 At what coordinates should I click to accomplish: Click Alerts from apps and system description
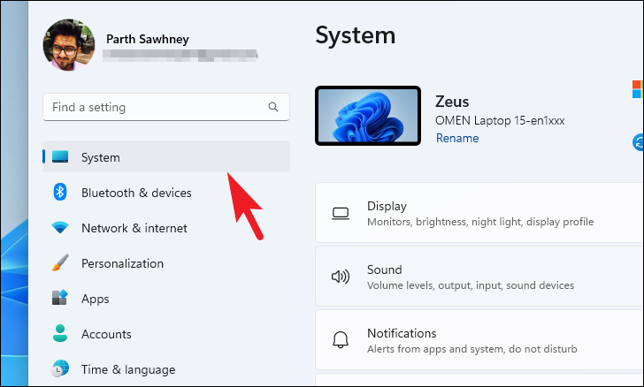point(471,349)
